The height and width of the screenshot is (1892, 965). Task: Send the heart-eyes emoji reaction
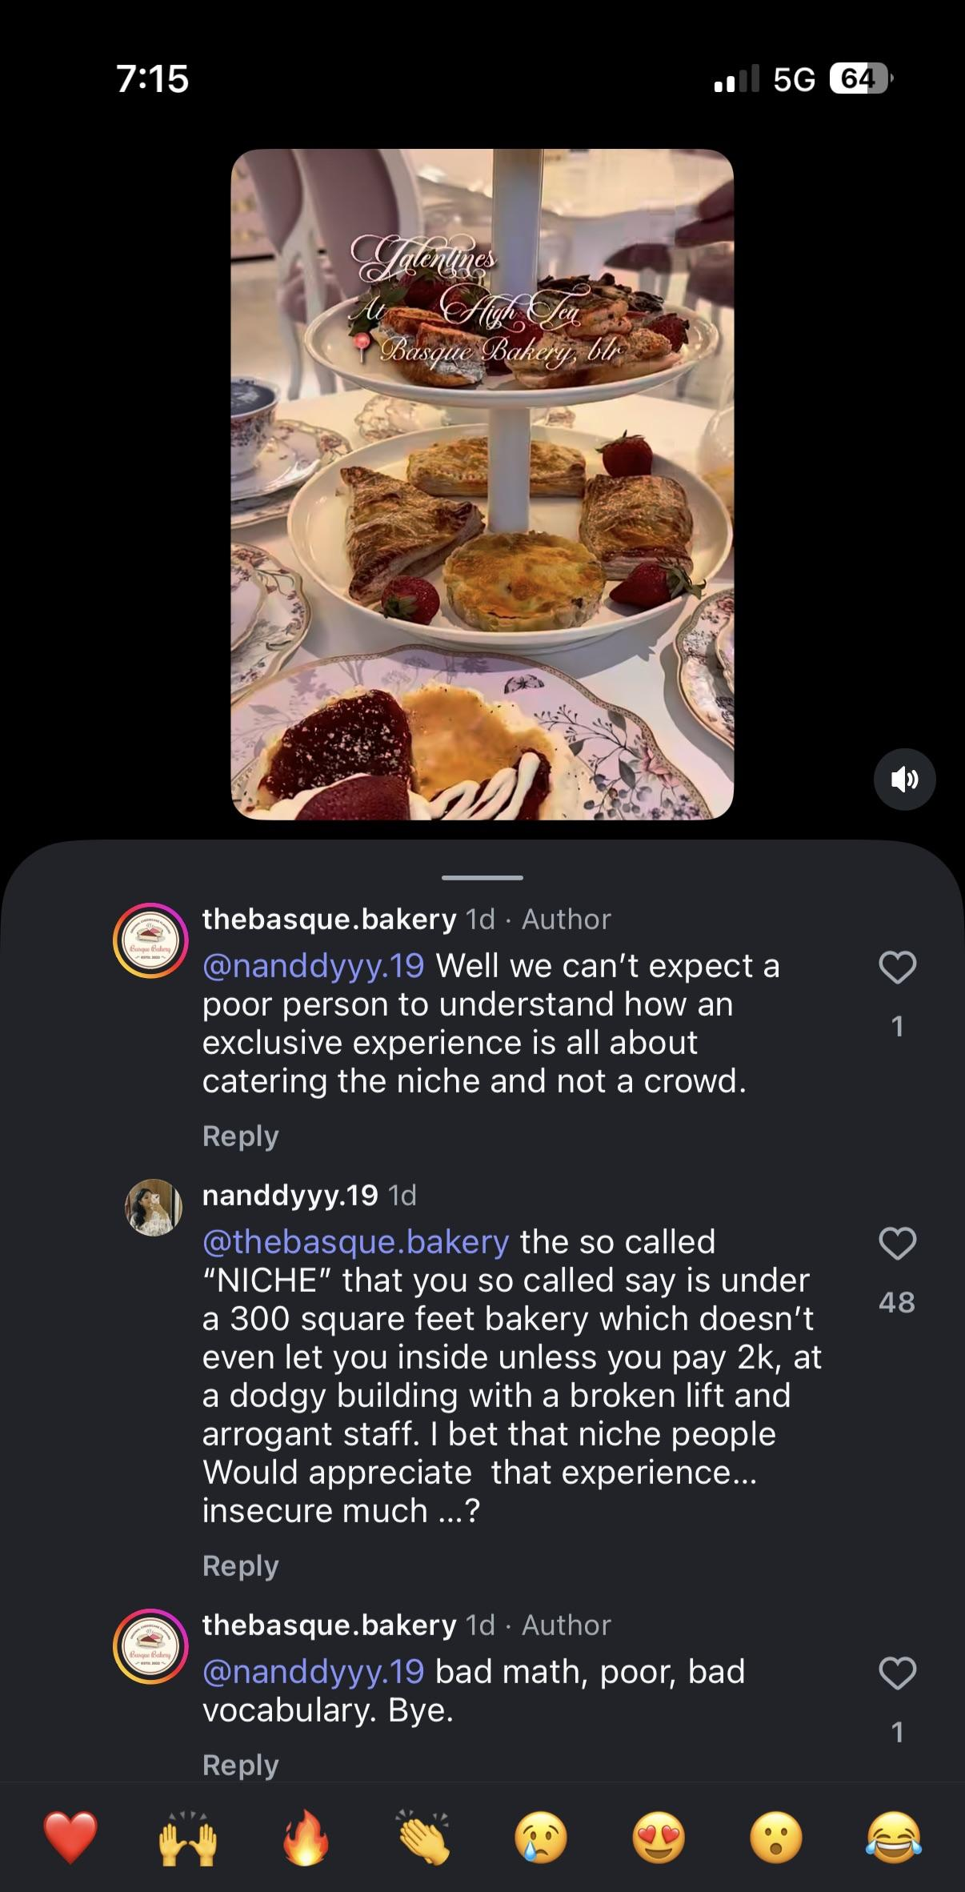[659, 1837]
